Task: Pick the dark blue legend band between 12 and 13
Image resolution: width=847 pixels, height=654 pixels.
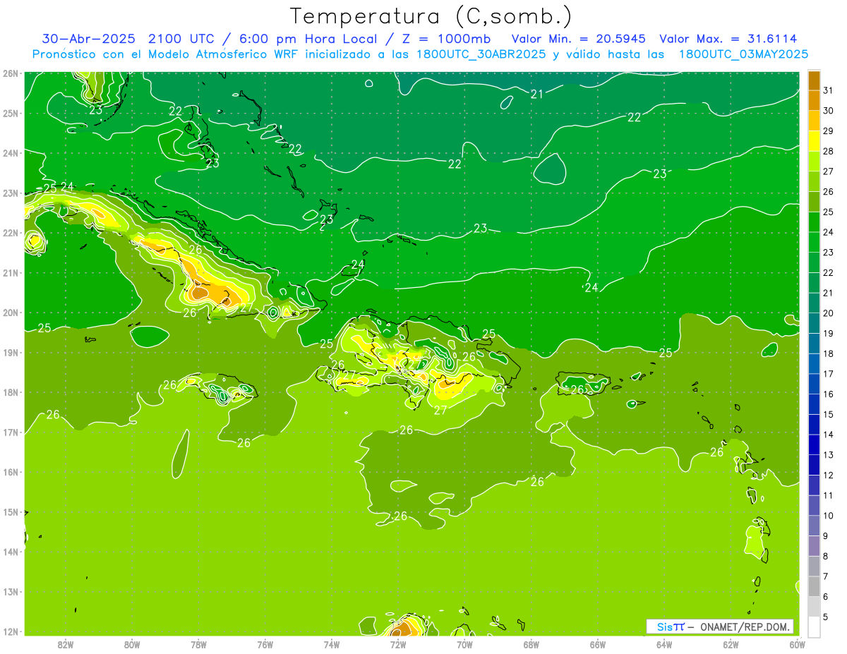Action: pyautogui.click(x=814, y=466)
